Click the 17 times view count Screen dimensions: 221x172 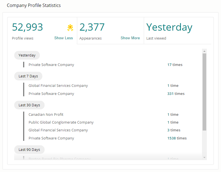tap(175, 65)
